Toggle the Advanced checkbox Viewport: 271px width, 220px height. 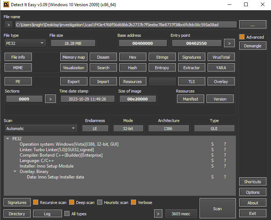[x=242, y=37]
